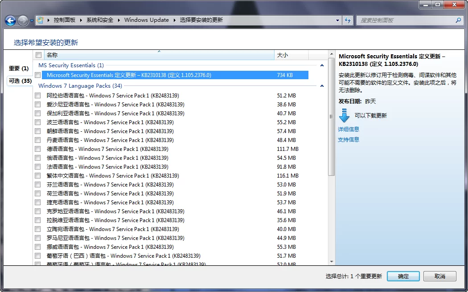Screen dimensions: 468x292
Task: Check the 保加利亚语语言包 checkbox
Action: [x=37, y=114]
